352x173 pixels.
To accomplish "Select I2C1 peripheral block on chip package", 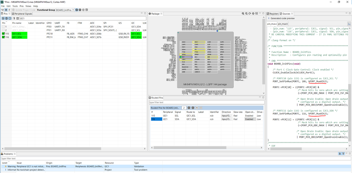I will pyautogui.click(x=186, y=57).
